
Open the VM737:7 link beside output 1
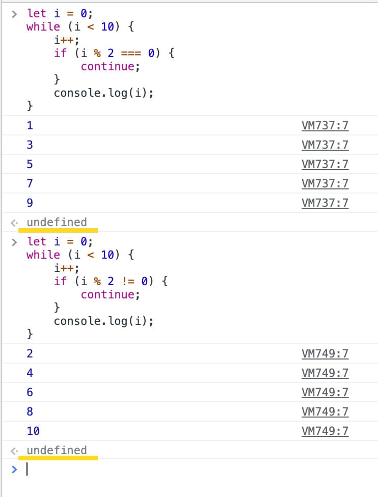(325, 125)
